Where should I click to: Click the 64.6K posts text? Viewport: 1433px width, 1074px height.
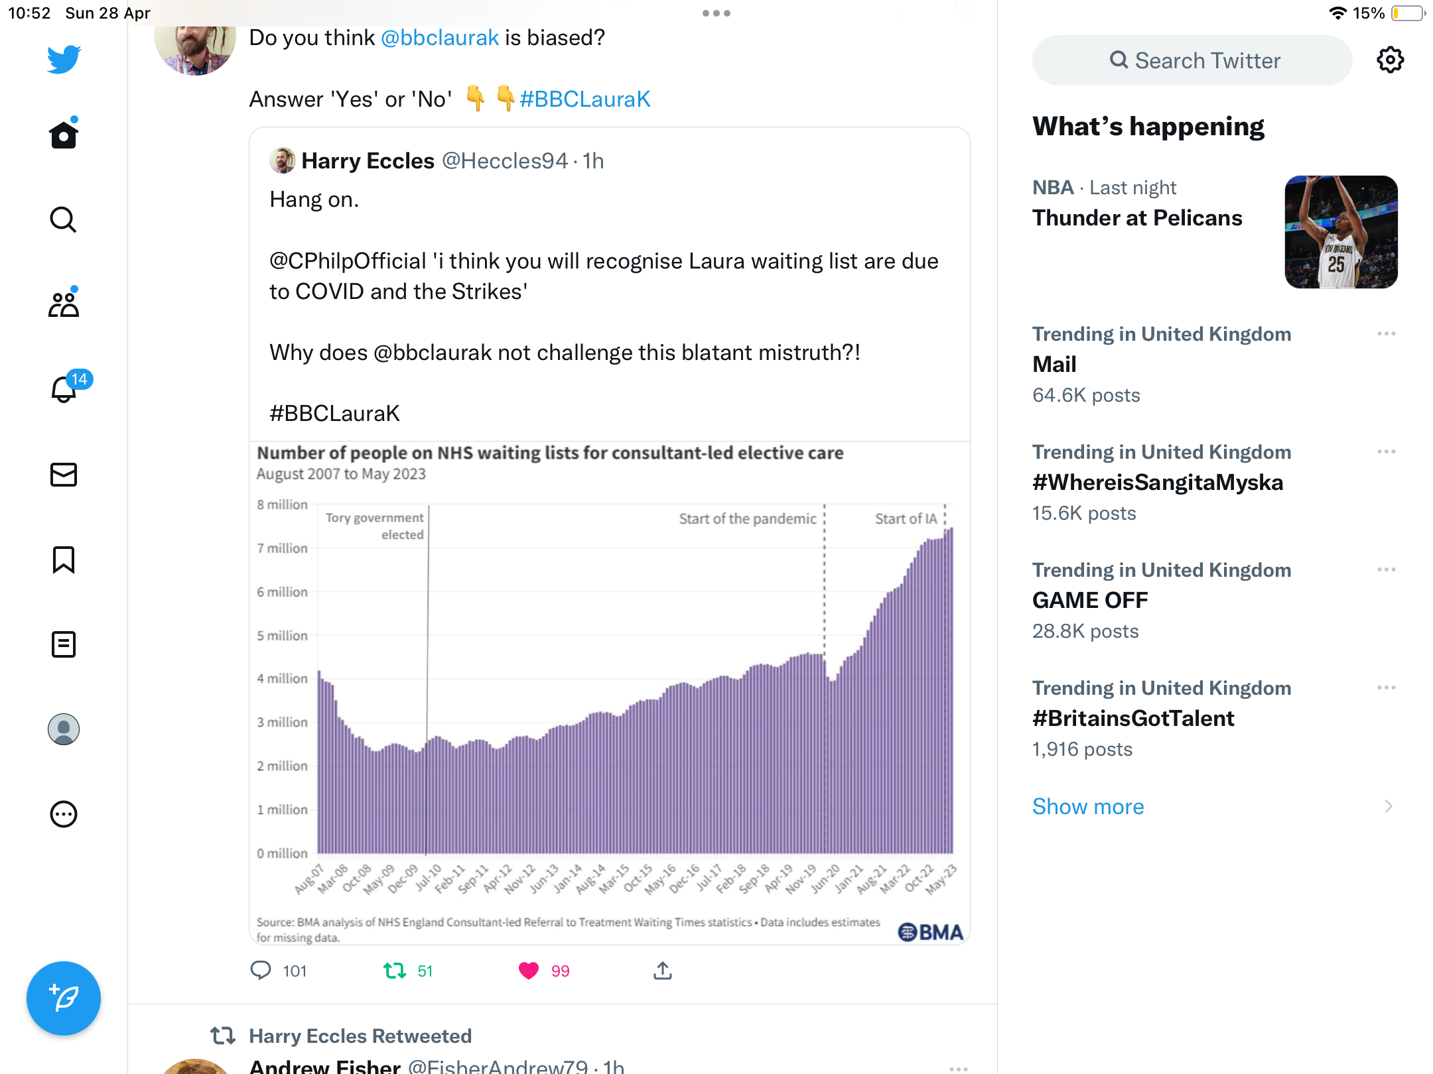(x=1086, y=395)
